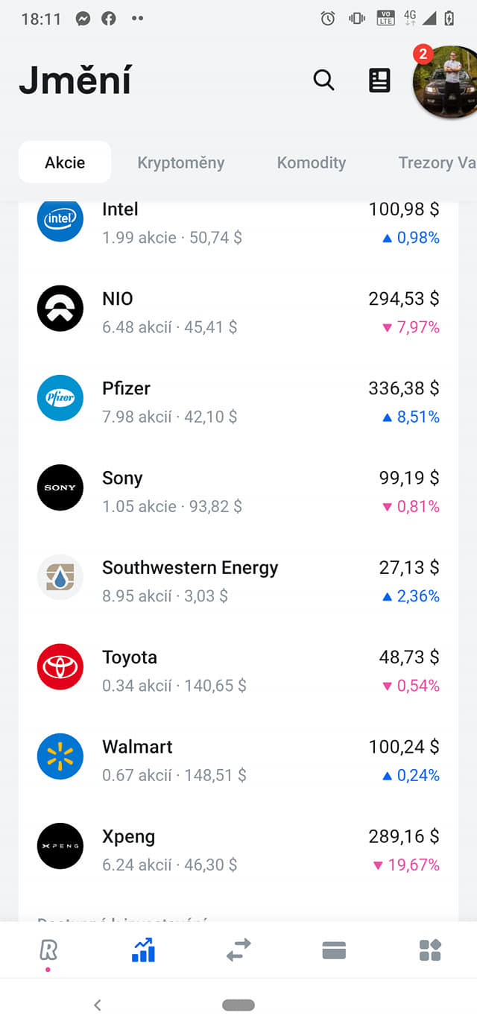Tap the Intel logo icon
The image size is (477, 1033).
click(60, 219)
